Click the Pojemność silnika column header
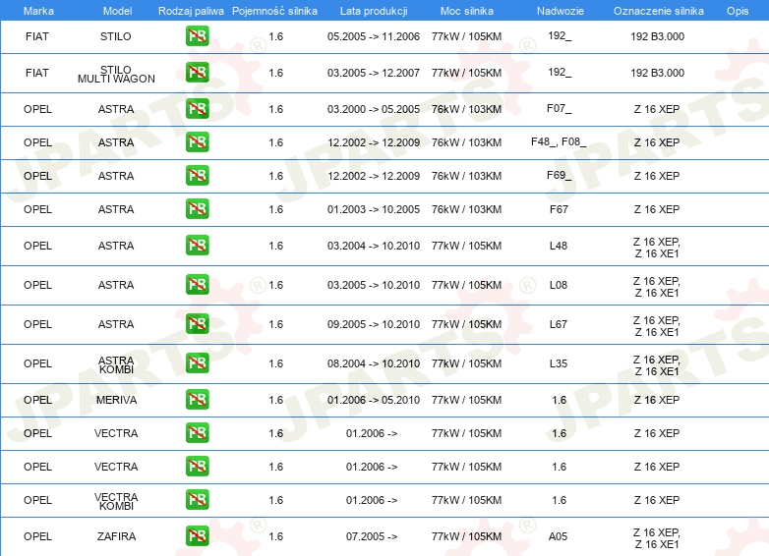 point(274,11)
